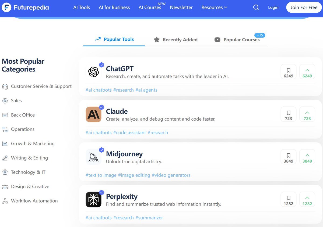Click the #summarizer tag

coord(149,218)
